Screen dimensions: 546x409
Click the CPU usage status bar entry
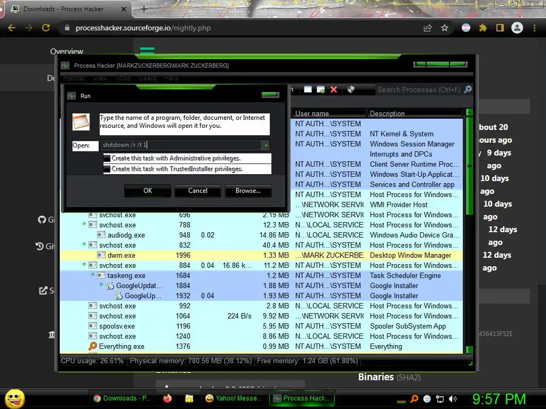[92, 361]
